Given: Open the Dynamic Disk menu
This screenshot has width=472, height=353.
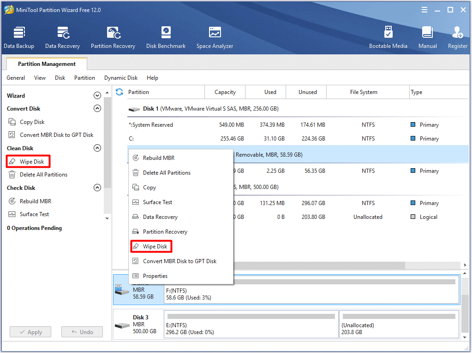Looking at the screenshot, I should [x=121, y=78].
